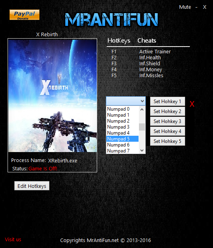Click the F2 hotkey label

point(114,58)
